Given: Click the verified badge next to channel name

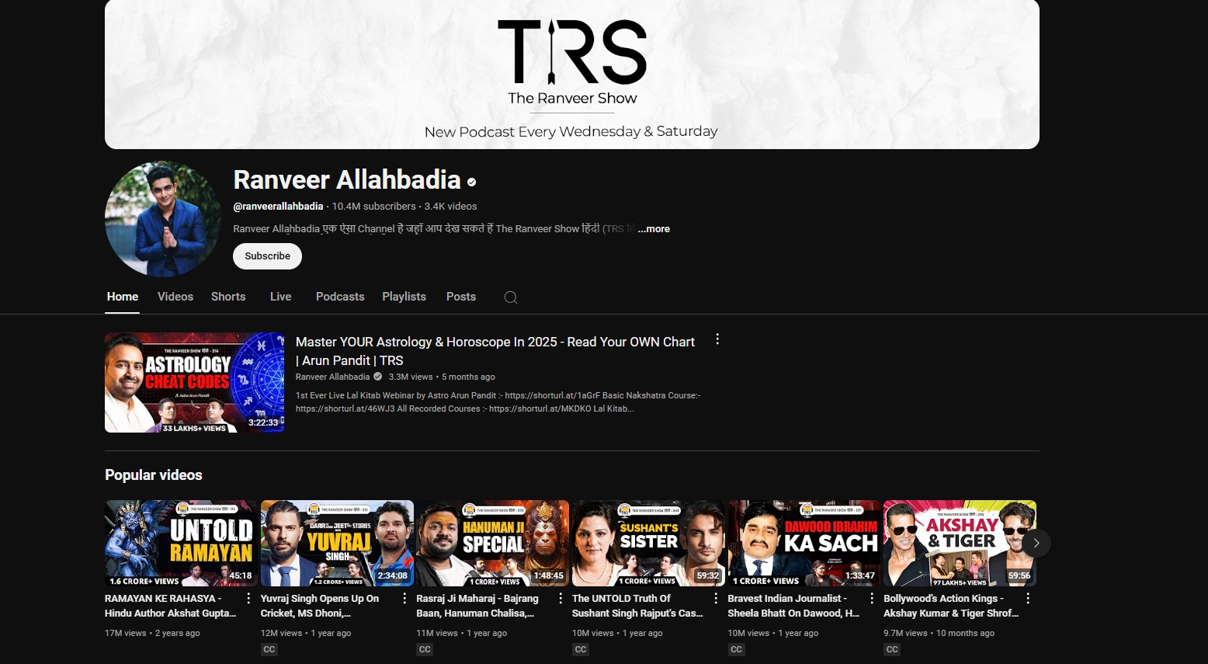Looking at the screenshot, I should coord(471,182).
